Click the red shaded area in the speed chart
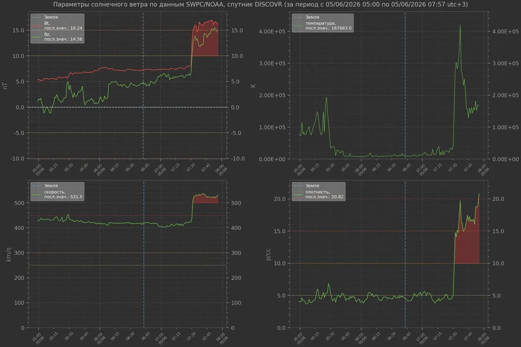 pyautogui.click(x=206, y=200)
